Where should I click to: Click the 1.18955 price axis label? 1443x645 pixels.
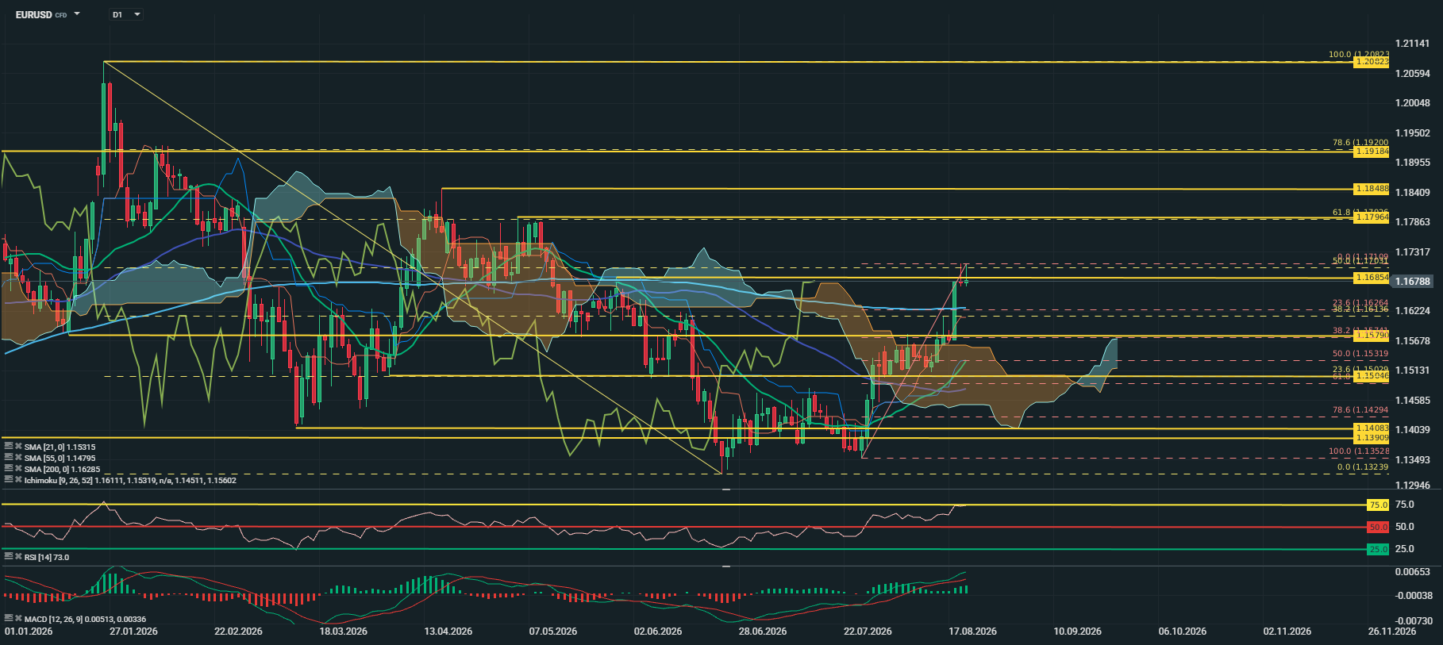pyautogui.click(x=1413, y=163)
